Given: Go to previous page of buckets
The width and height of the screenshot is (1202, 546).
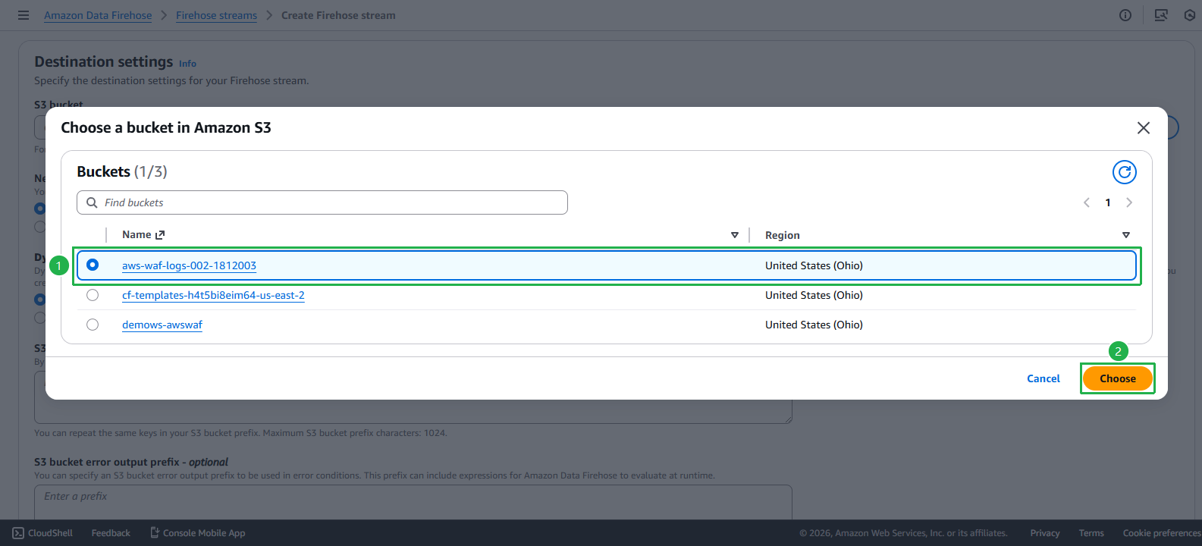Looking at the screenshot, I should (1087, 202).
